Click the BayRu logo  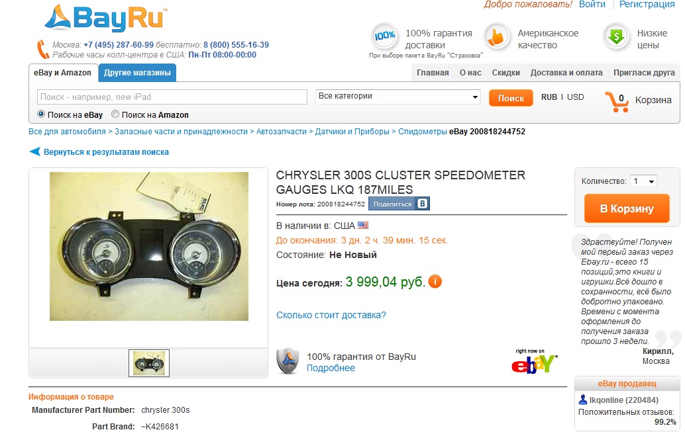tap(106, 18)
